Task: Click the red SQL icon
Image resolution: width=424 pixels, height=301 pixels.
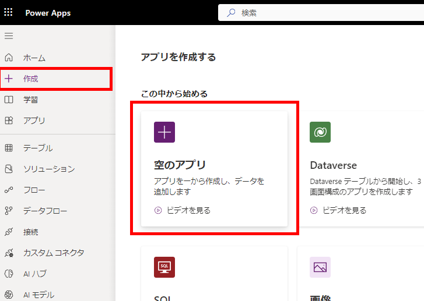Action: click(x=164, y=267)
